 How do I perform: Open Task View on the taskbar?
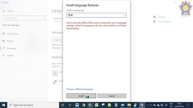coord(70,105)
